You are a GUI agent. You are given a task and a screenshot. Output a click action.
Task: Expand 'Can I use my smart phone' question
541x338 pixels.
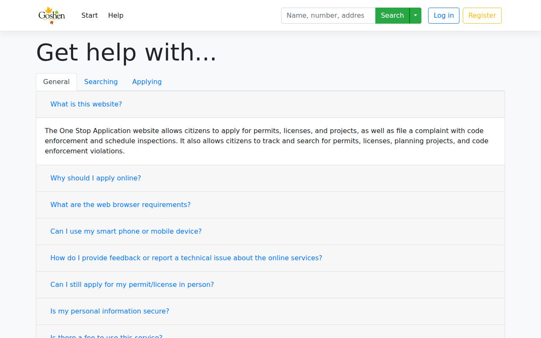coord(126,231)
